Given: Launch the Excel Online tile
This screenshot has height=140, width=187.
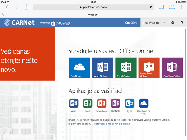Looking at the screenshot, I should tap(126, 68).
